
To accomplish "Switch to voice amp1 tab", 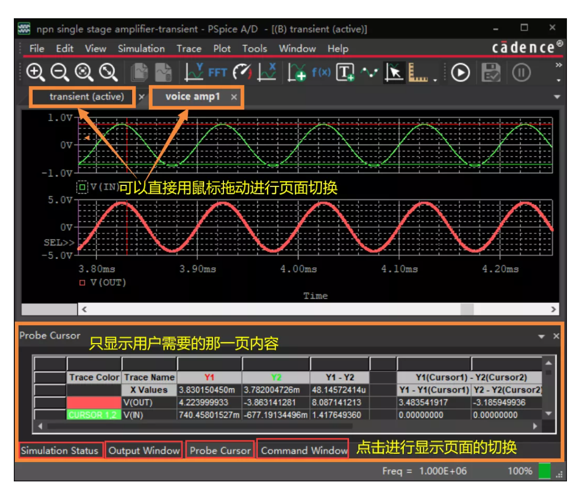I will tap(192, 97).
